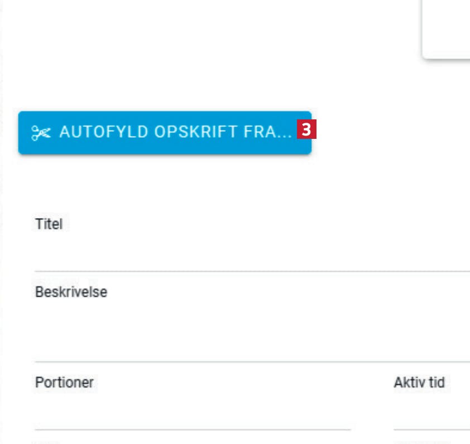Click the red number 3 badge
This screenshot has width=470, height=444.
(x=306, y=131)
